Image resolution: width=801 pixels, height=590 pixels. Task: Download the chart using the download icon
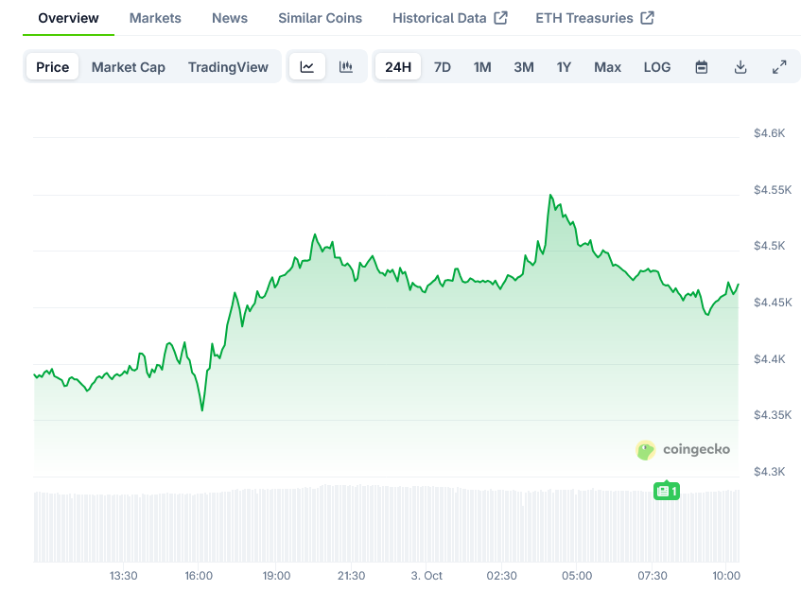pyautogui.click(x=740, y=66)
